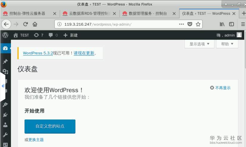
Task: Open the Firefox home page icon
Action: (x=35, y=24)
